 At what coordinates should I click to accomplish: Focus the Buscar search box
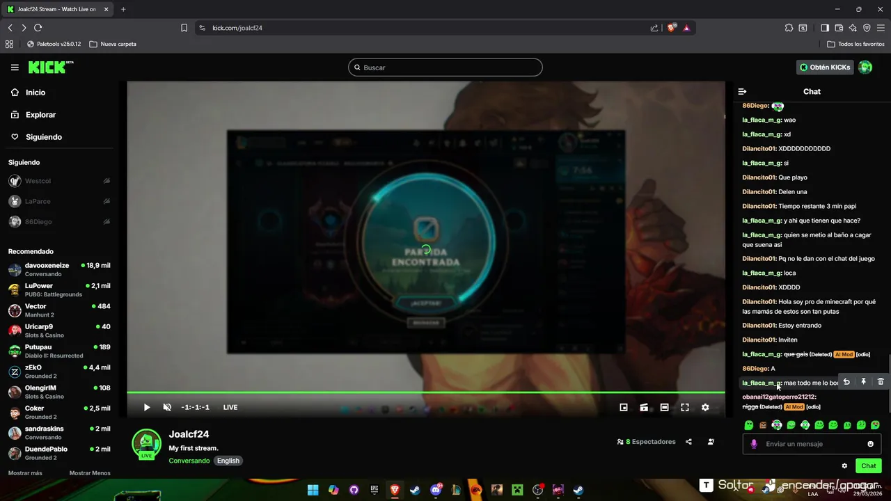(445, 67)
